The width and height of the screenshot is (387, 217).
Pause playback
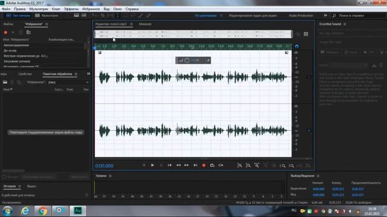tap(161, 165)
